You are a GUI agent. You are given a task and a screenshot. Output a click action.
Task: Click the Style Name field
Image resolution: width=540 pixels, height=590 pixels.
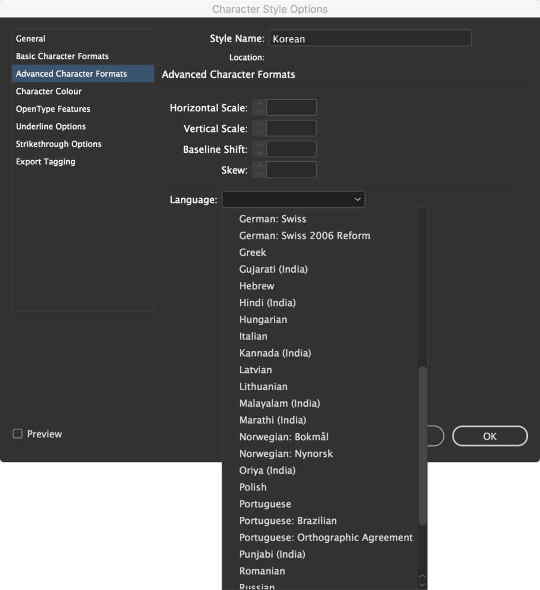tap(370, 39)
